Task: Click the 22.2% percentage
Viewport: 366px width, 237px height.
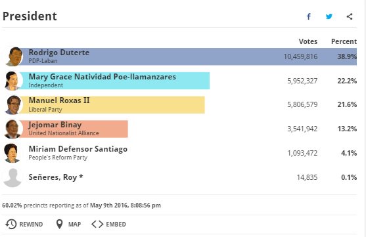Action: pos(347,81)
